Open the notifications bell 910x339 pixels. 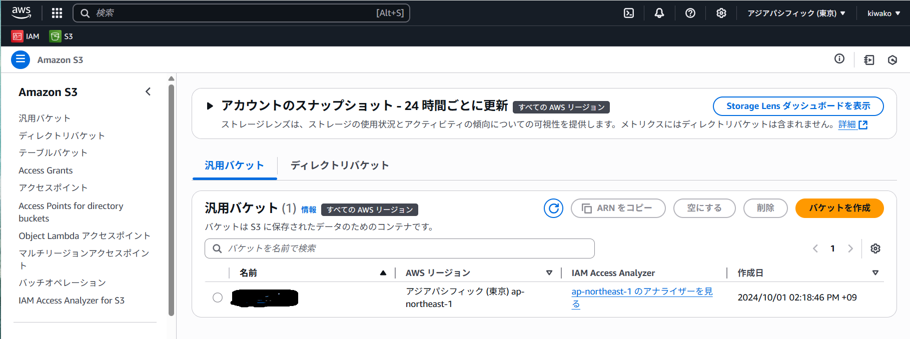point(659,13)
